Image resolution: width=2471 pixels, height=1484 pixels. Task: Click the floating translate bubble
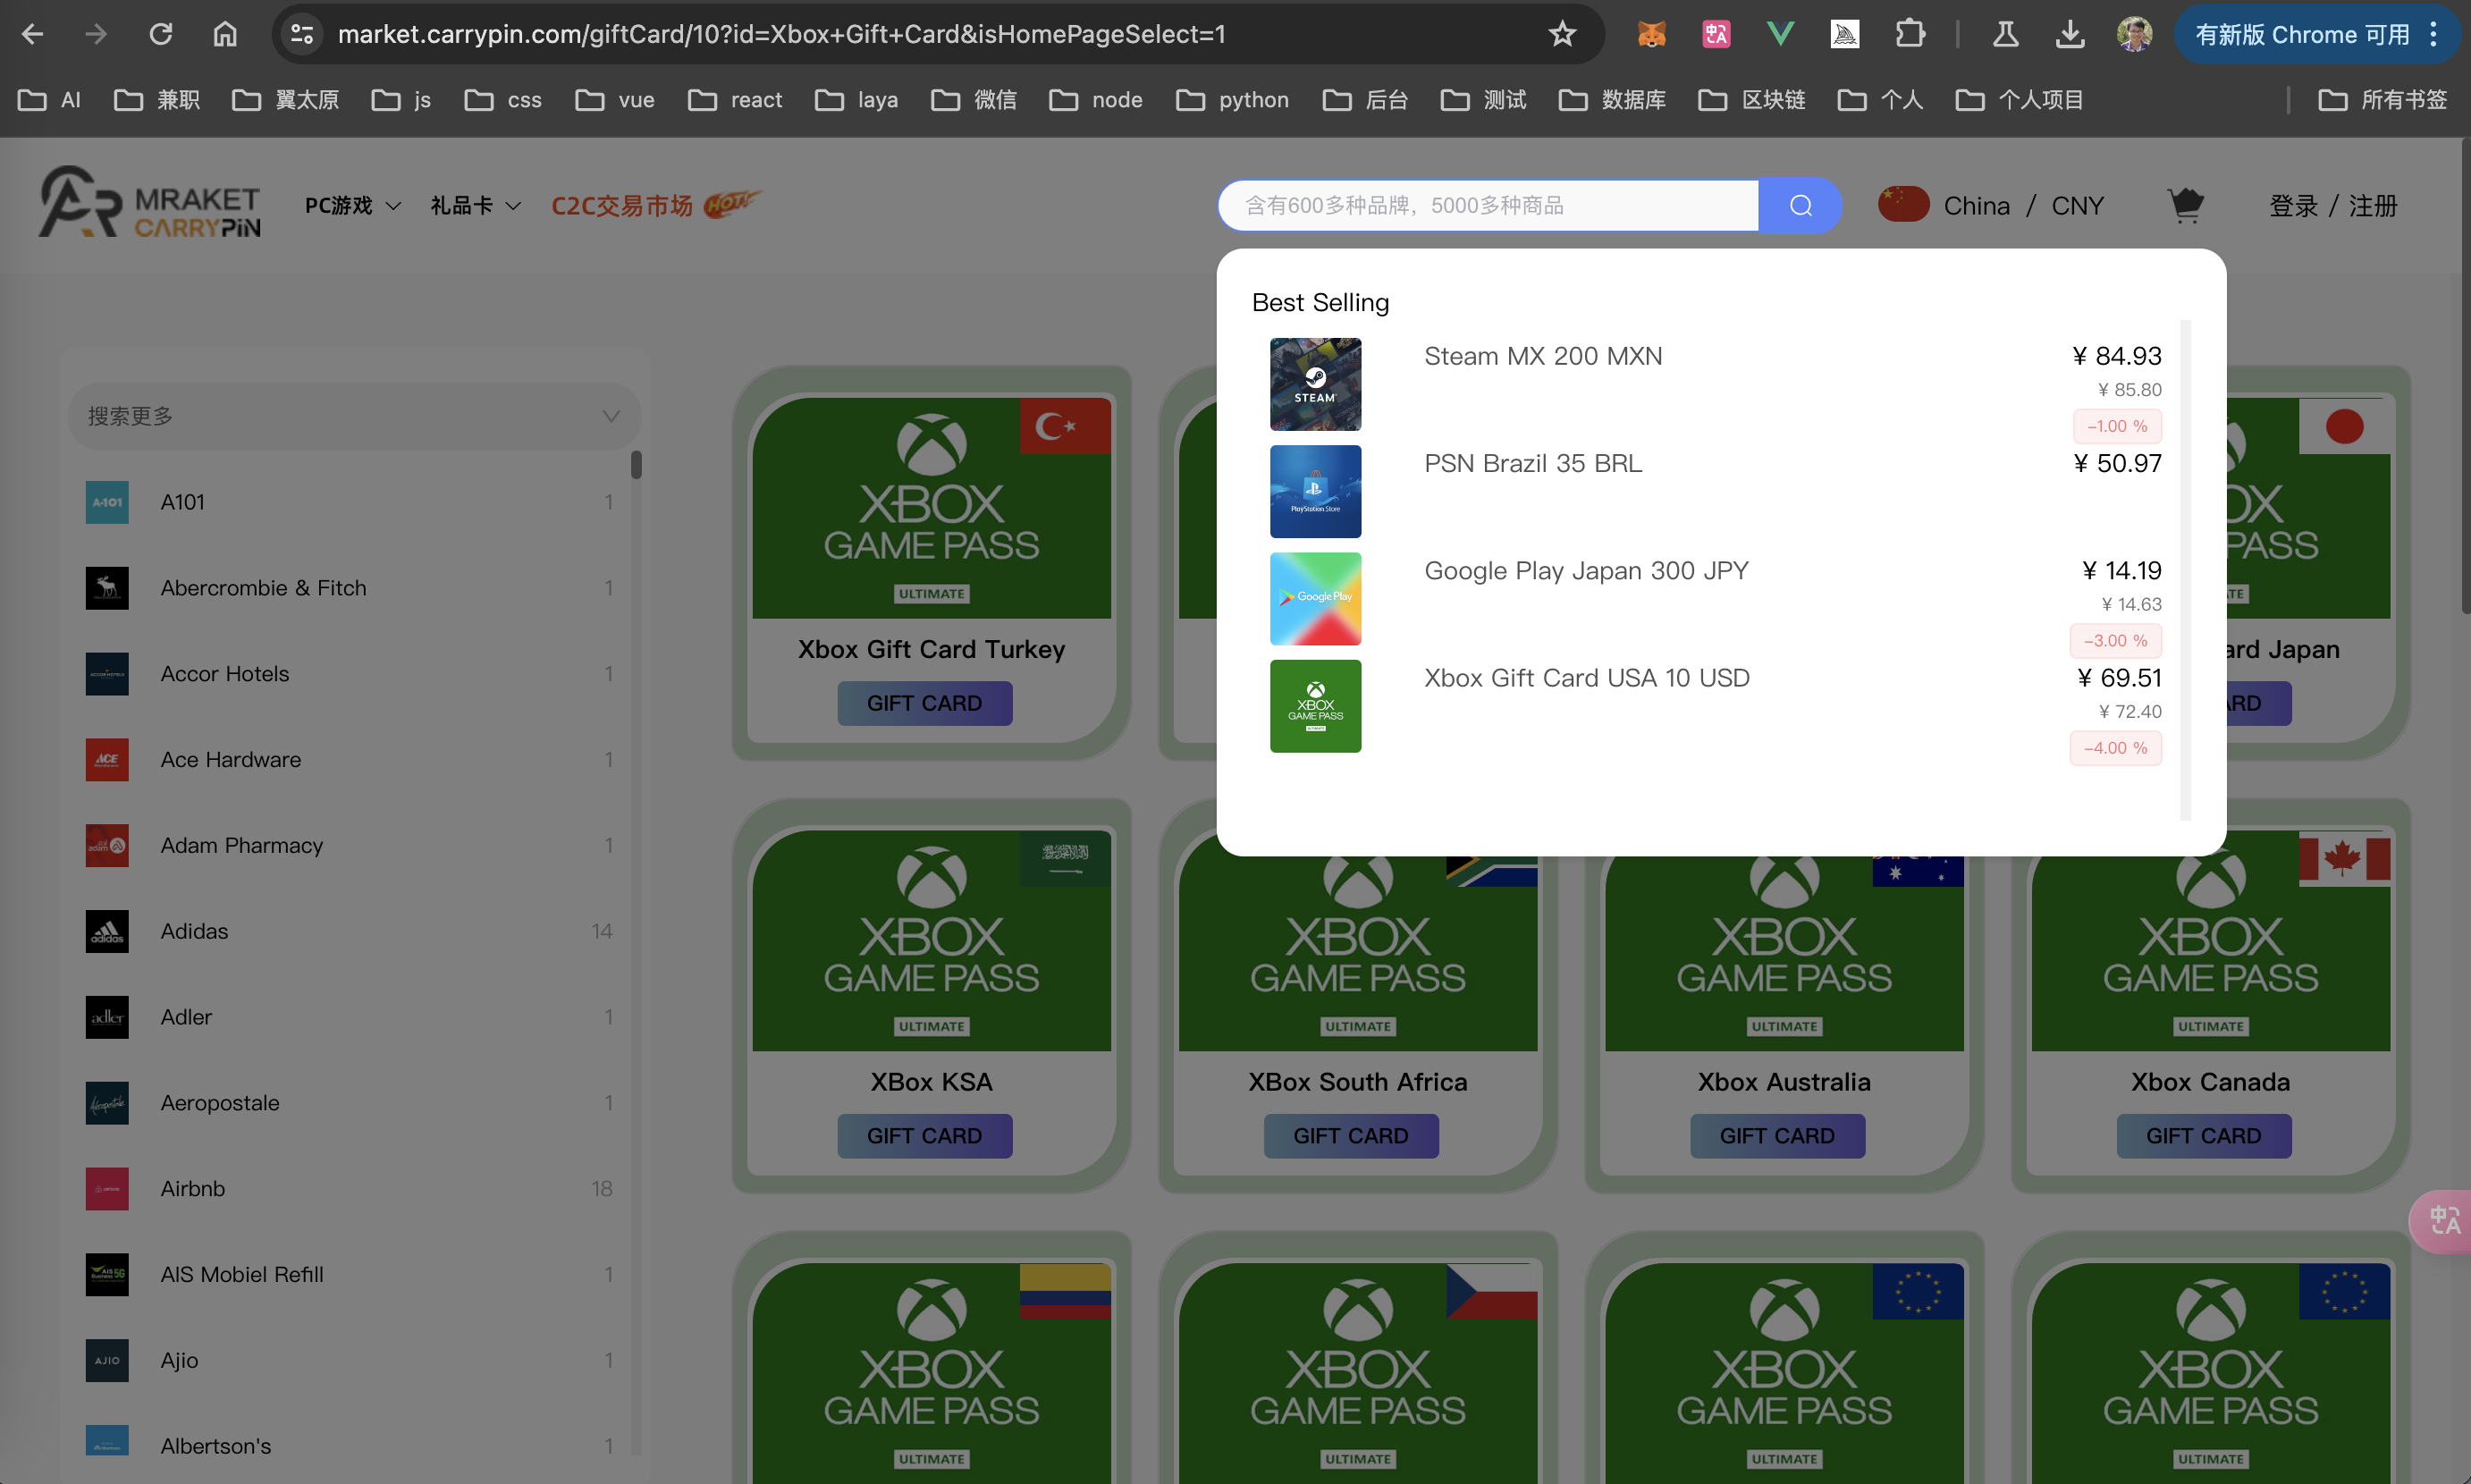point(2442,1220)
